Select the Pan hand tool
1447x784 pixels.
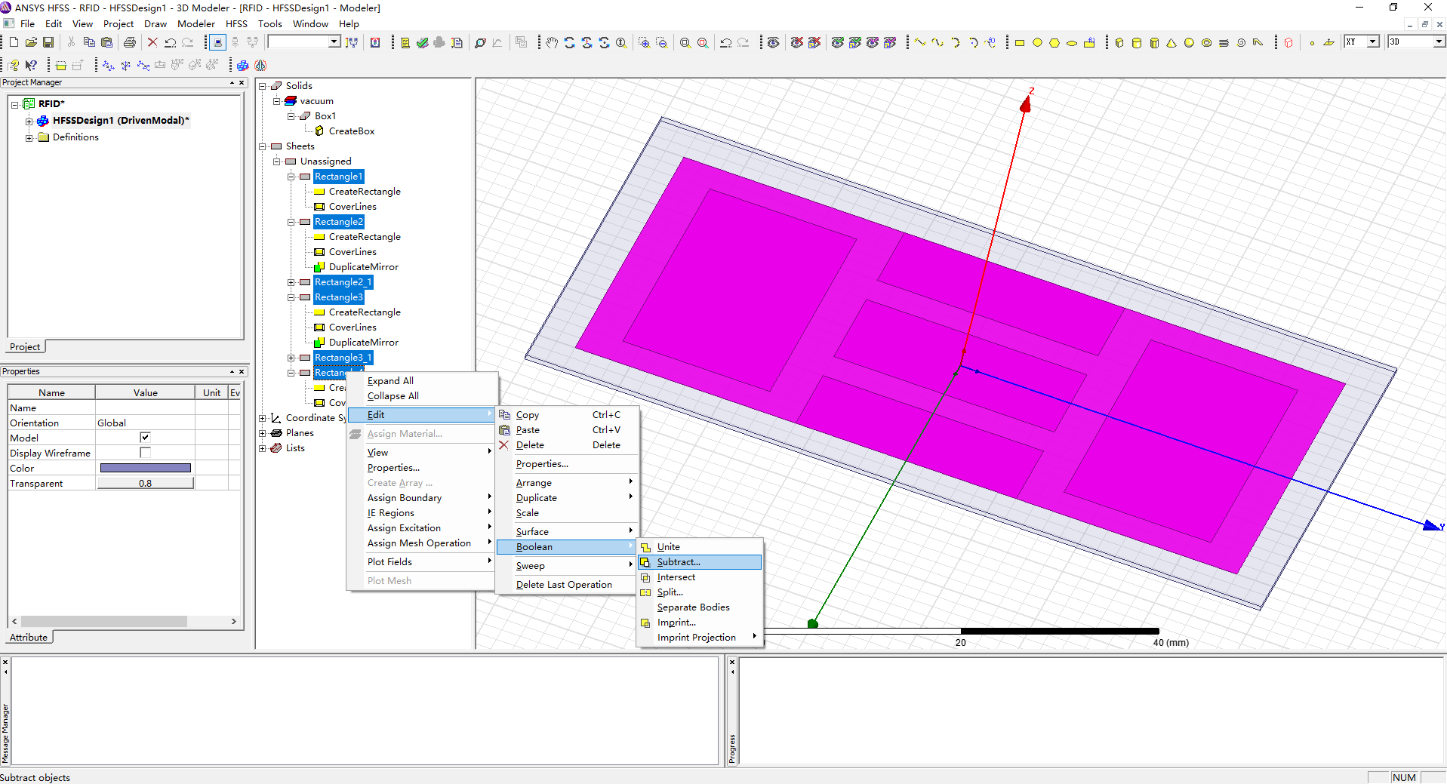pyautogui.click(x=552, y=42)
